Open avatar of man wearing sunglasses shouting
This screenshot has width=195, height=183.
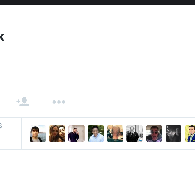(x=154, y=133)
